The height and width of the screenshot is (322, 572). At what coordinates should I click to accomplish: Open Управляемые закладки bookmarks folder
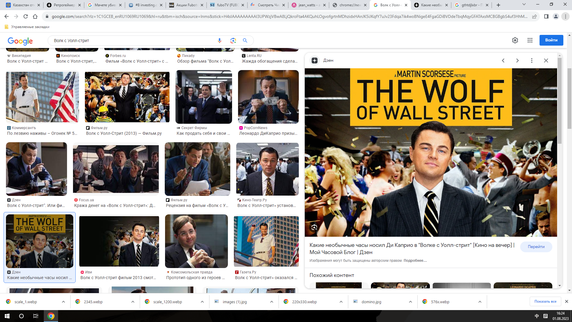[27, 27]
